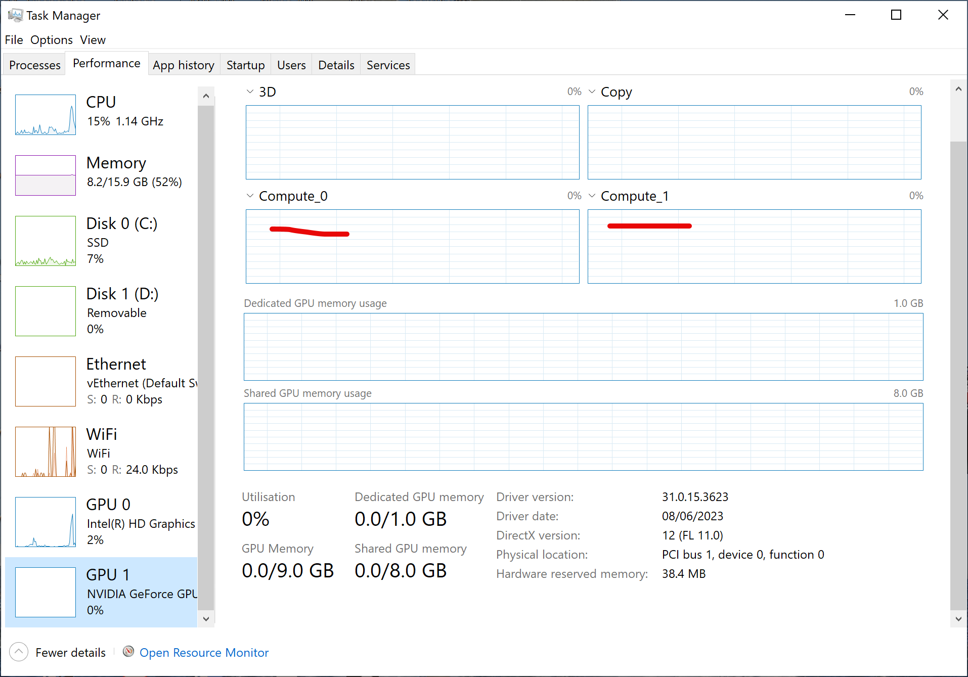
Task: Select WiFi 24.0 Kbps entry
Action: 101,452
